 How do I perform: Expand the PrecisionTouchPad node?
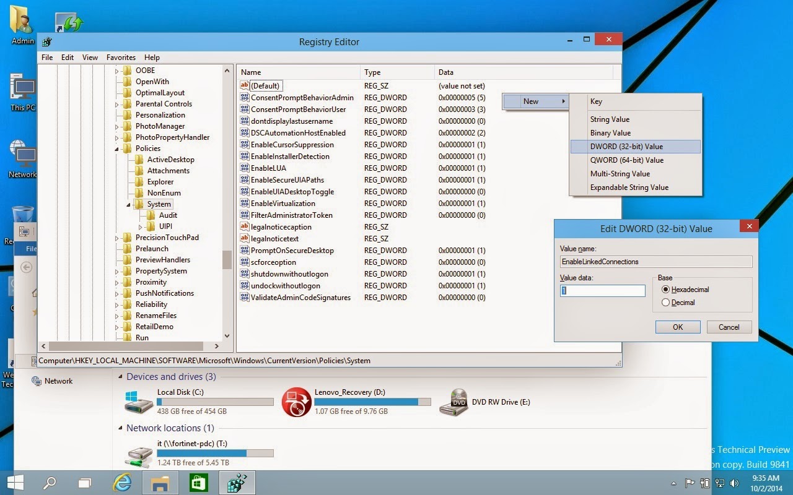point(117,238)
